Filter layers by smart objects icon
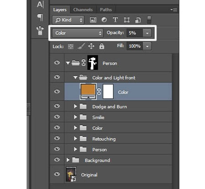This screenshot has width=205, height=189. tap(138, 20)
